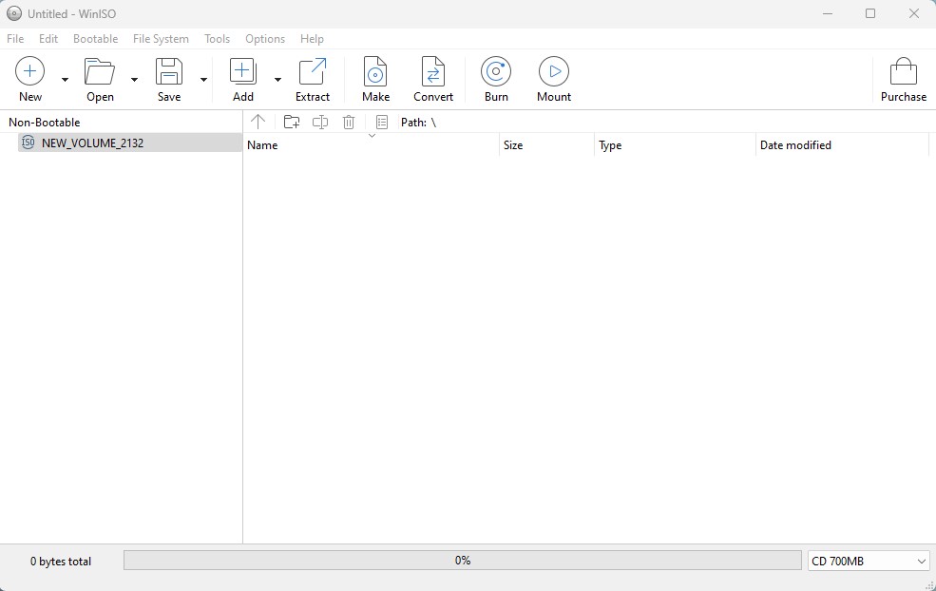The image size is (936, 591).
Task: Click the Burn disc toolbar icon
Action: click(496, 71)
